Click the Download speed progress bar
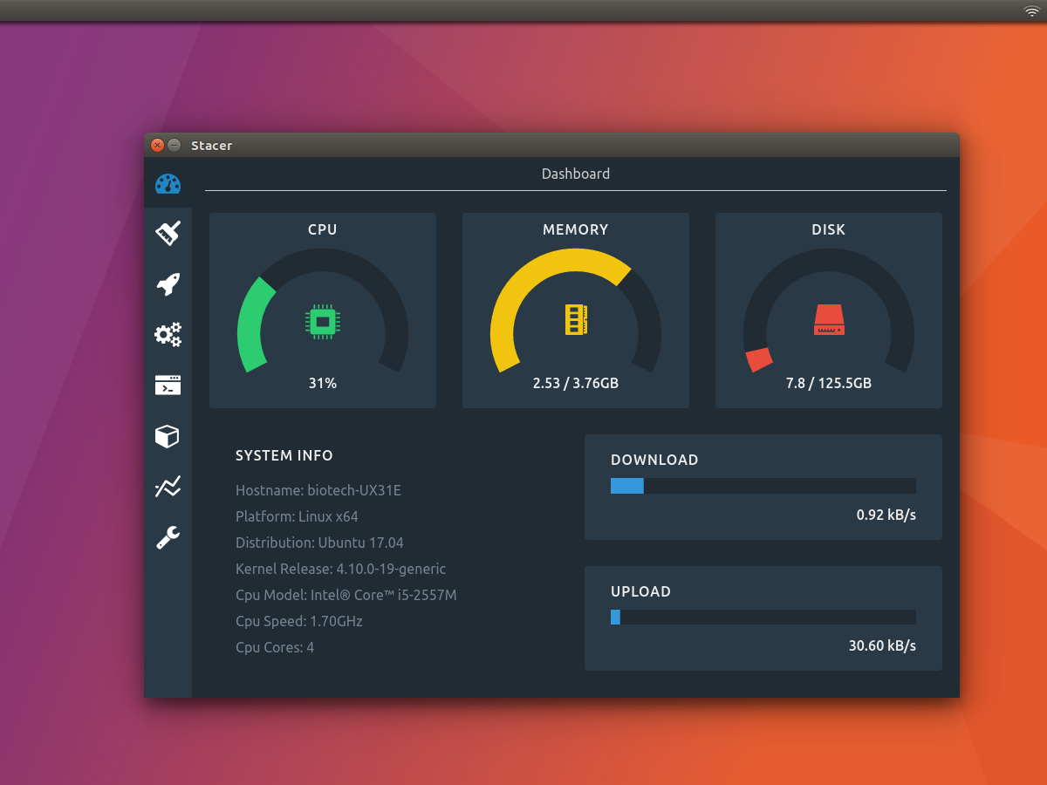The image size is (1047, 785). tap(763, 486)
